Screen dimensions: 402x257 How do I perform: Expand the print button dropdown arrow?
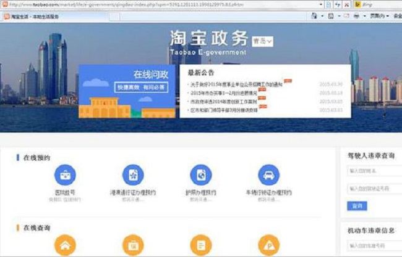[x=364, y=16]
